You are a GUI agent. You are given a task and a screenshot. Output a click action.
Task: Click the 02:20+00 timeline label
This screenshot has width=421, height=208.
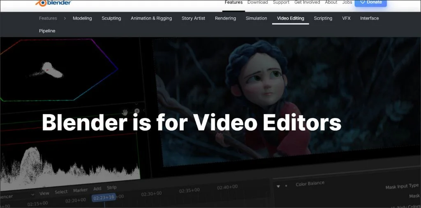(76, 200)
